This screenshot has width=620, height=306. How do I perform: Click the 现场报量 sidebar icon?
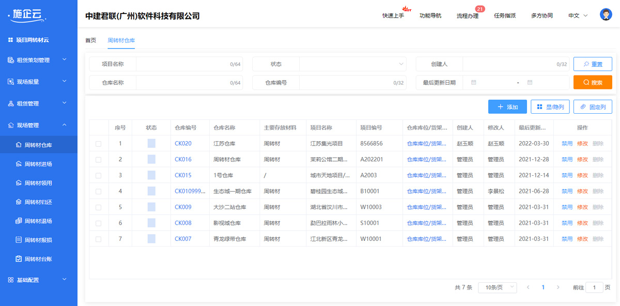coord(11,82)
